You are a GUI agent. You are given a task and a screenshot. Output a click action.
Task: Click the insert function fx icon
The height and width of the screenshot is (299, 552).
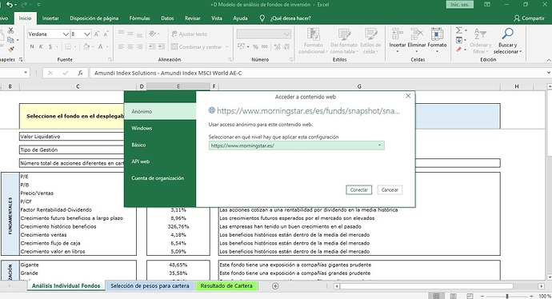click(x=81, y=73)
